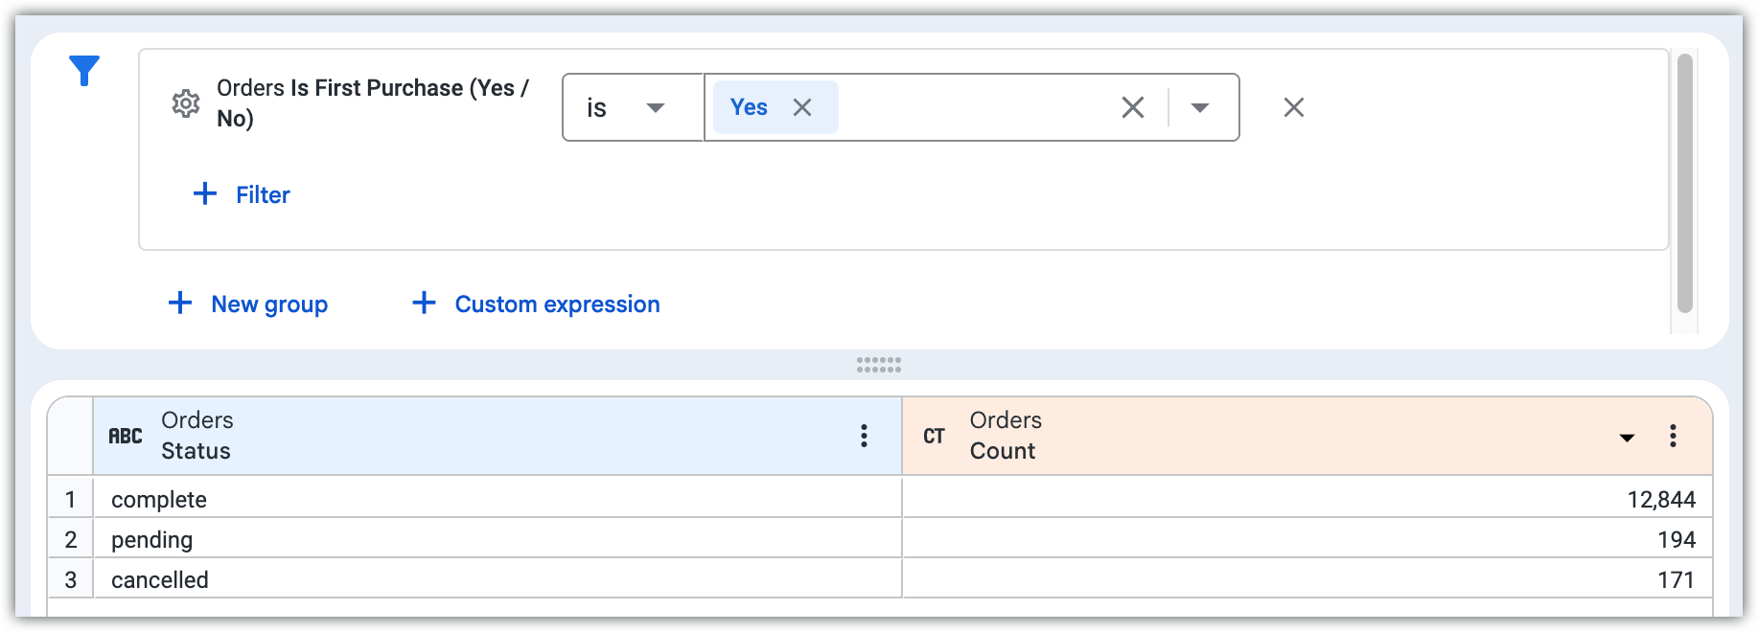Select the 'complete' status cell
The height and width of the screenshot is (632, 1758).
click(159, 499)
